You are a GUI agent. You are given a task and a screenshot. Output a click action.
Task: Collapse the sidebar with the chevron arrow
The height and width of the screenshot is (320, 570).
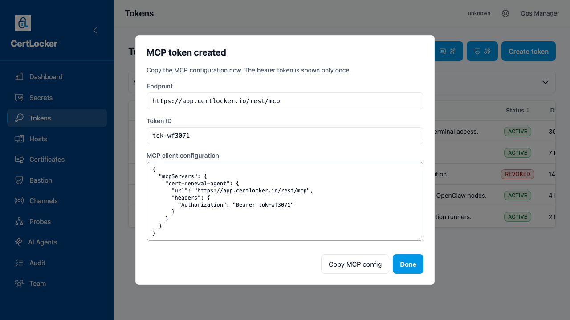[x=95, y=30]
